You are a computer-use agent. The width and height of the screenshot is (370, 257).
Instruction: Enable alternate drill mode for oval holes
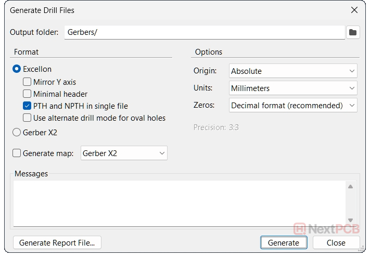point(28,118)
